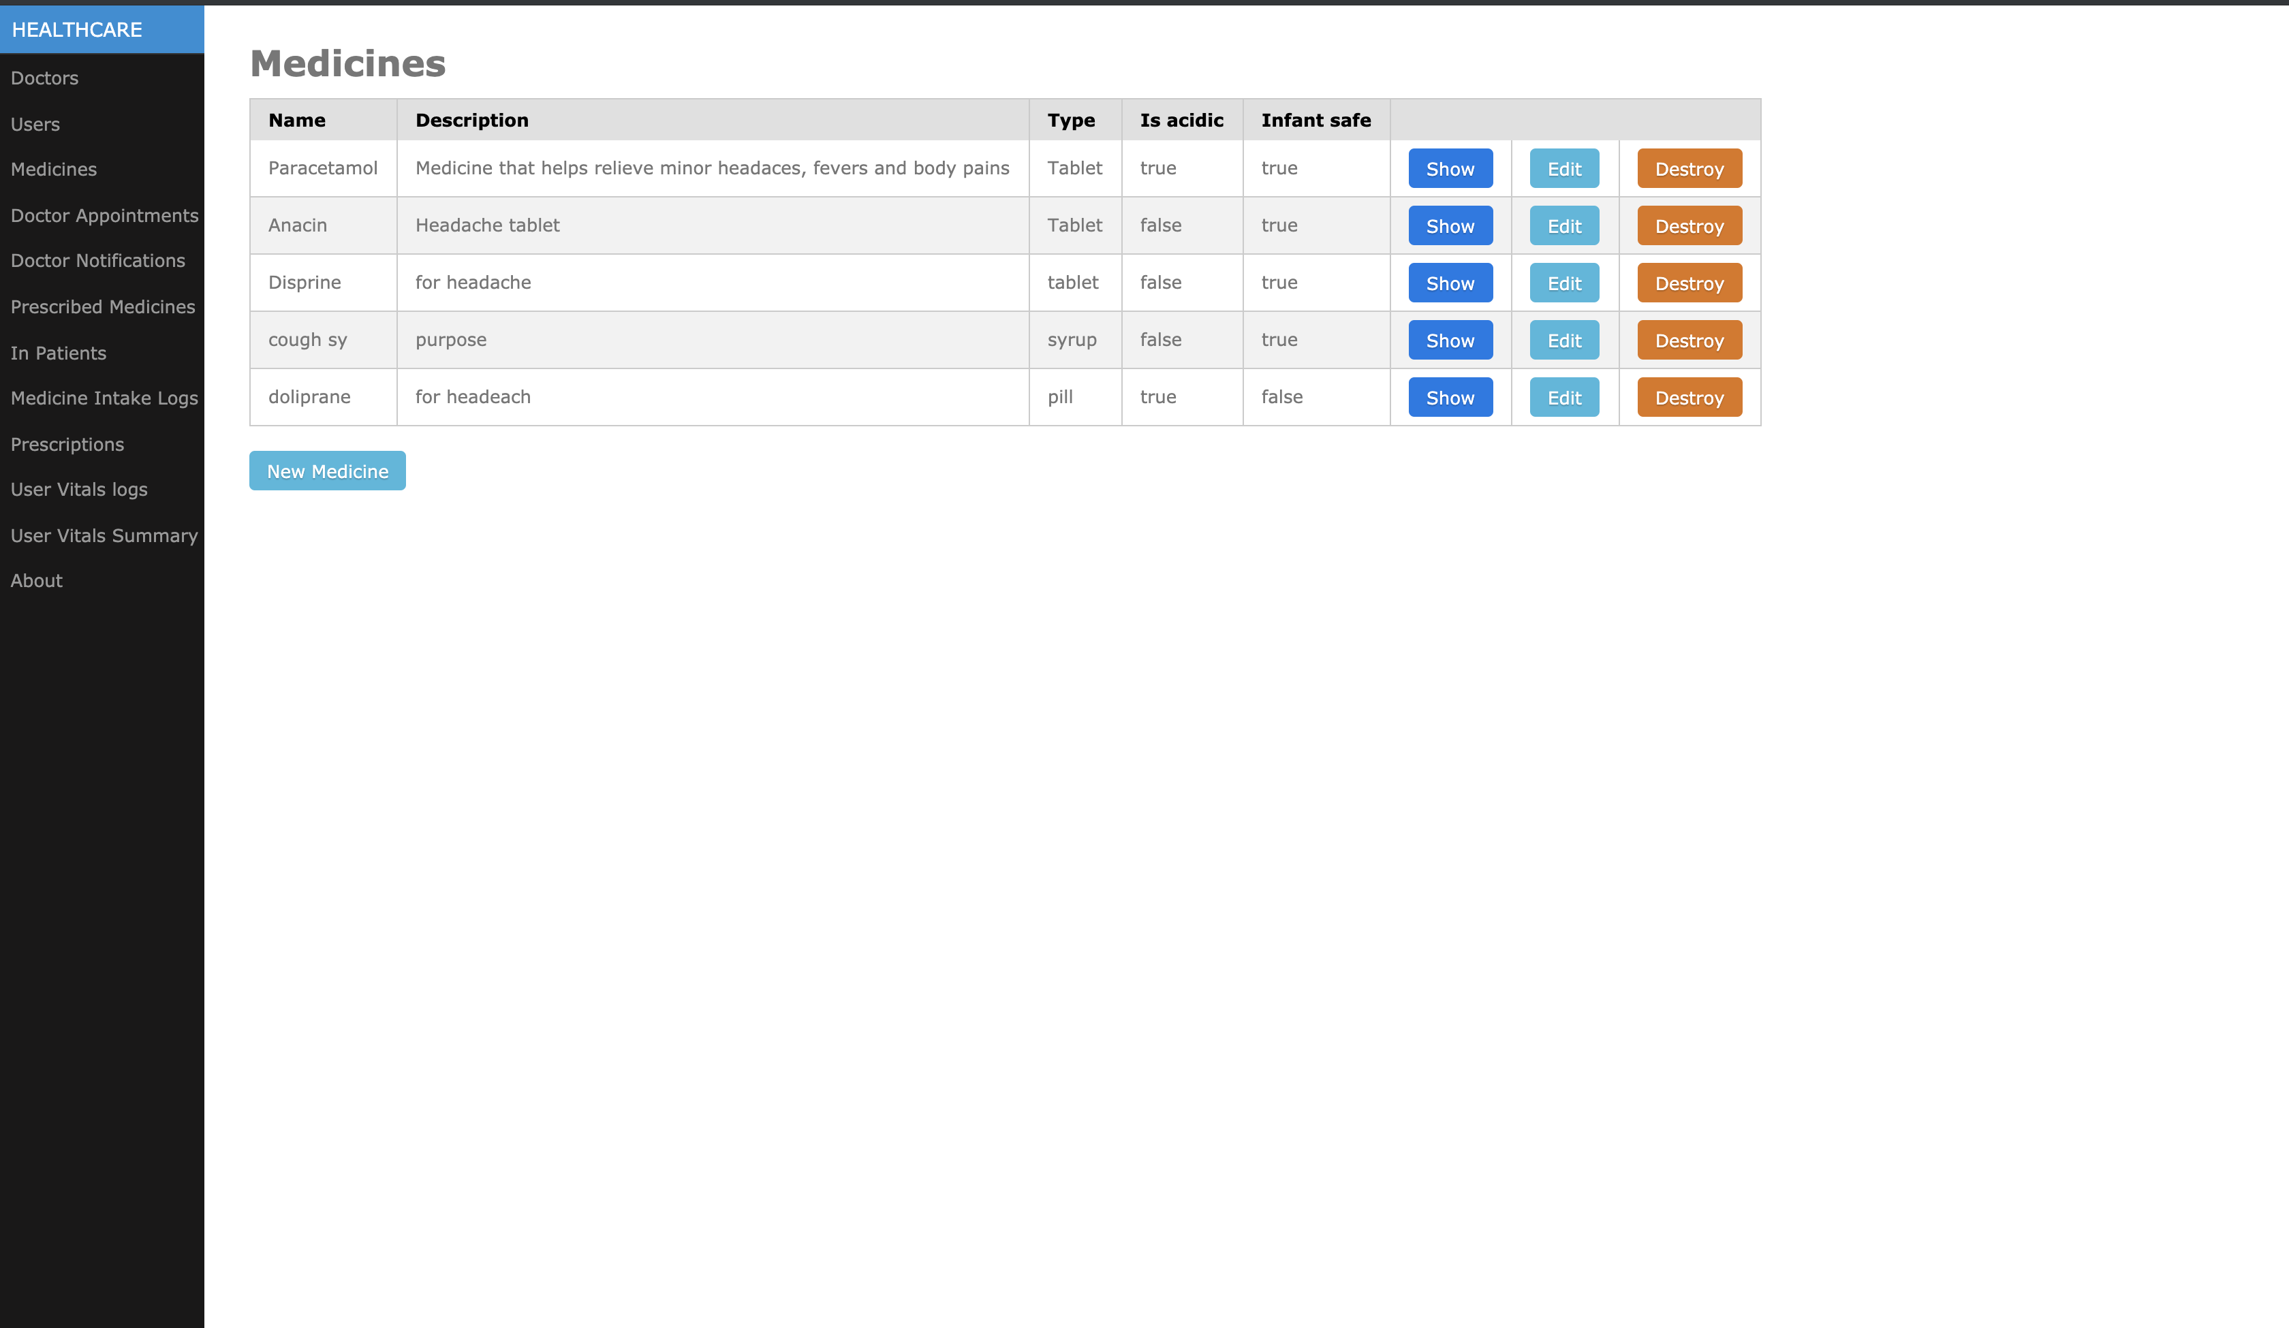Open the About page
The image size is (2289, 1328).
click(36, 580)
